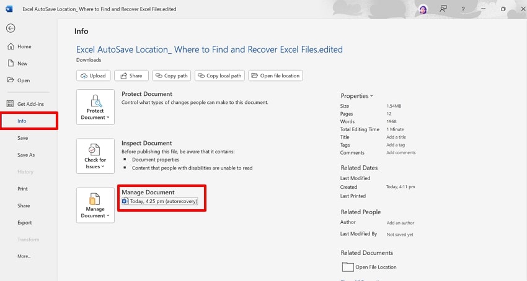Click the Word app icon in title bar
The image size is (527, 281).
[9, 9]
